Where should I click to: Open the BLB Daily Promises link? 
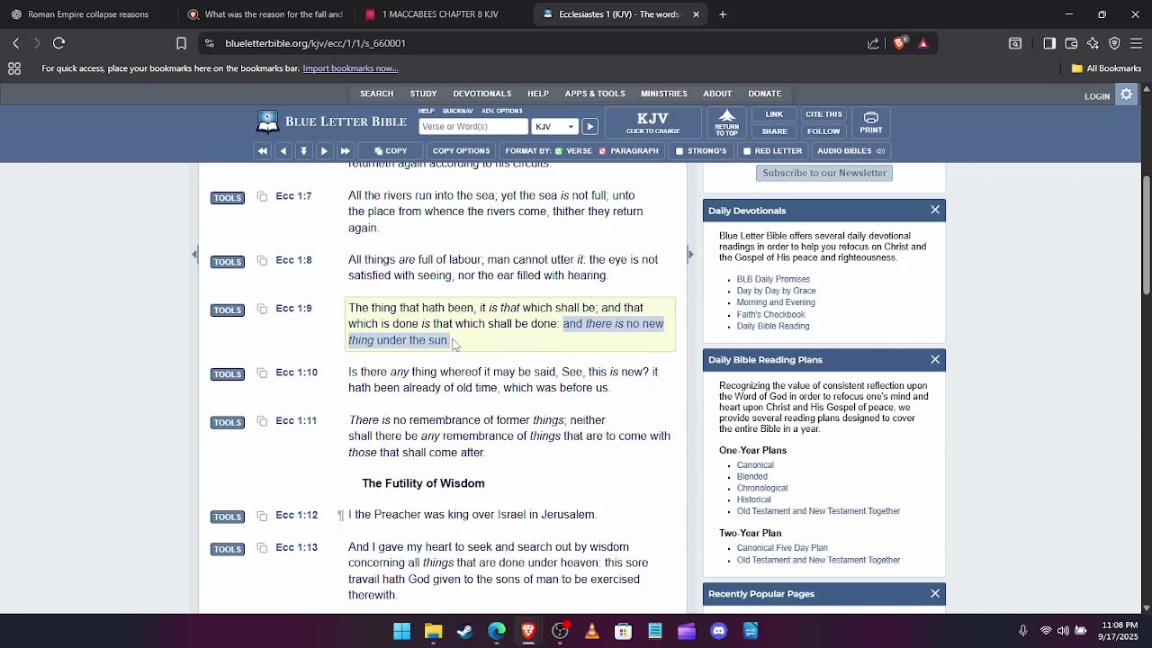coord(773,279)
